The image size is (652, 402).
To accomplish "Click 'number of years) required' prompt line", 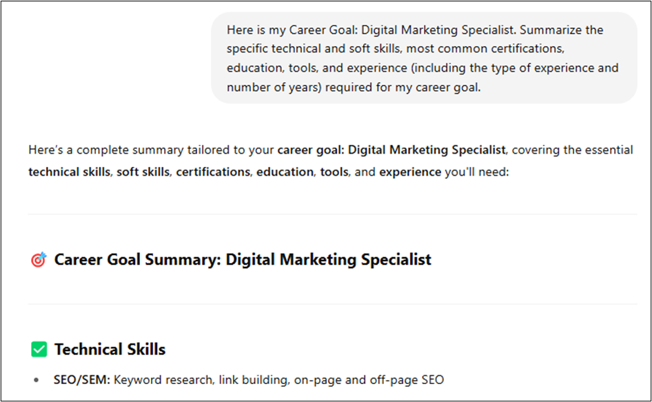I will click(x=354, y=88).
